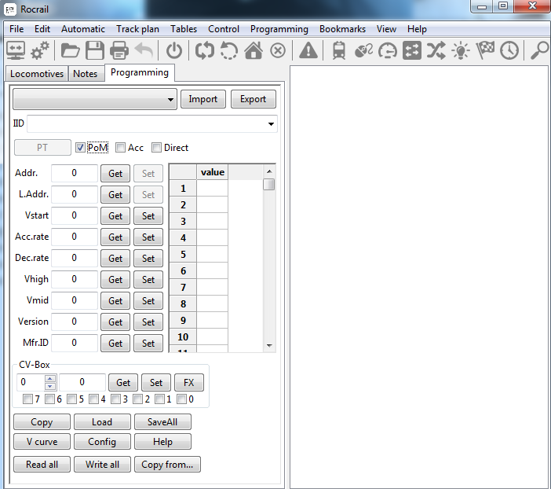This screenshot has width=551, height=489.
Task: Click the V curve button
Action: (42, 442)
